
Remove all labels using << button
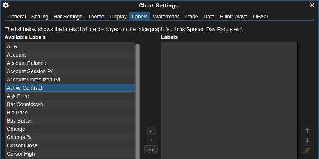[x=150, y=150]
